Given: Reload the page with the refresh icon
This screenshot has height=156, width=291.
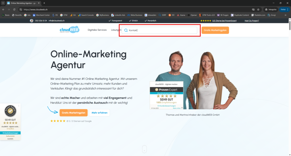Looking at the screenshot, I should [x=14, y=9].
